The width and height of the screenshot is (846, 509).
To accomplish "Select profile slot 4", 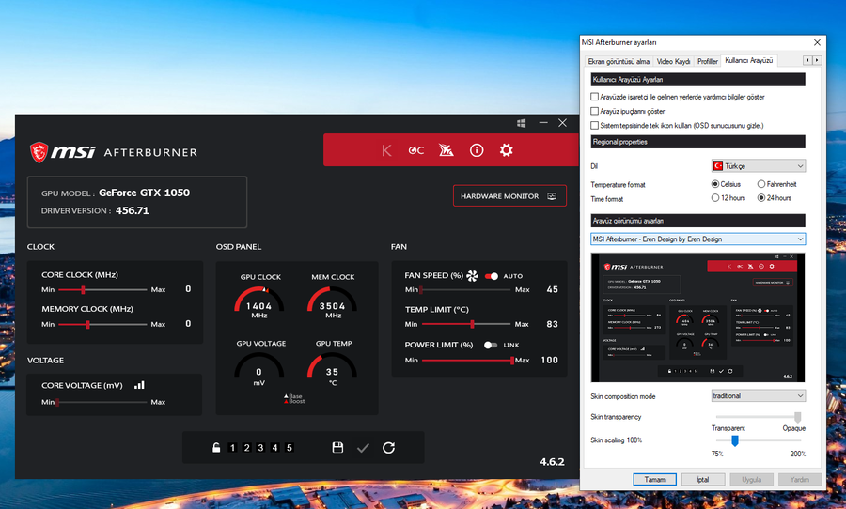I will click(274, 448).
